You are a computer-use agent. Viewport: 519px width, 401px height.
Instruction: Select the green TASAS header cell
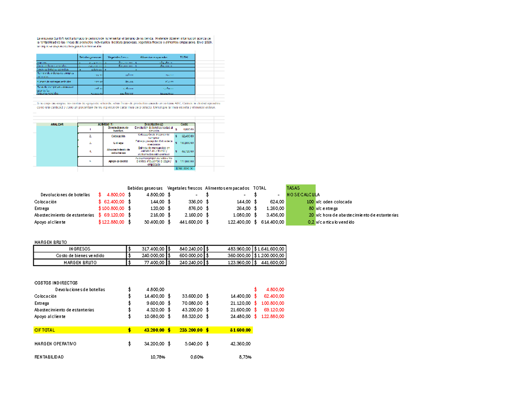pyautogui.click(x=301, y=188)
